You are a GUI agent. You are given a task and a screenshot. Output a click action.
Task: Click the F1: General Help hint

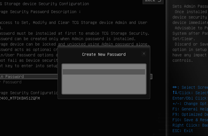(x=190, y=109)
